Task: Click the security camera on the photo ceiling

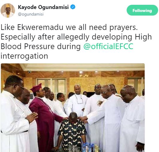Action: (29, 72)
